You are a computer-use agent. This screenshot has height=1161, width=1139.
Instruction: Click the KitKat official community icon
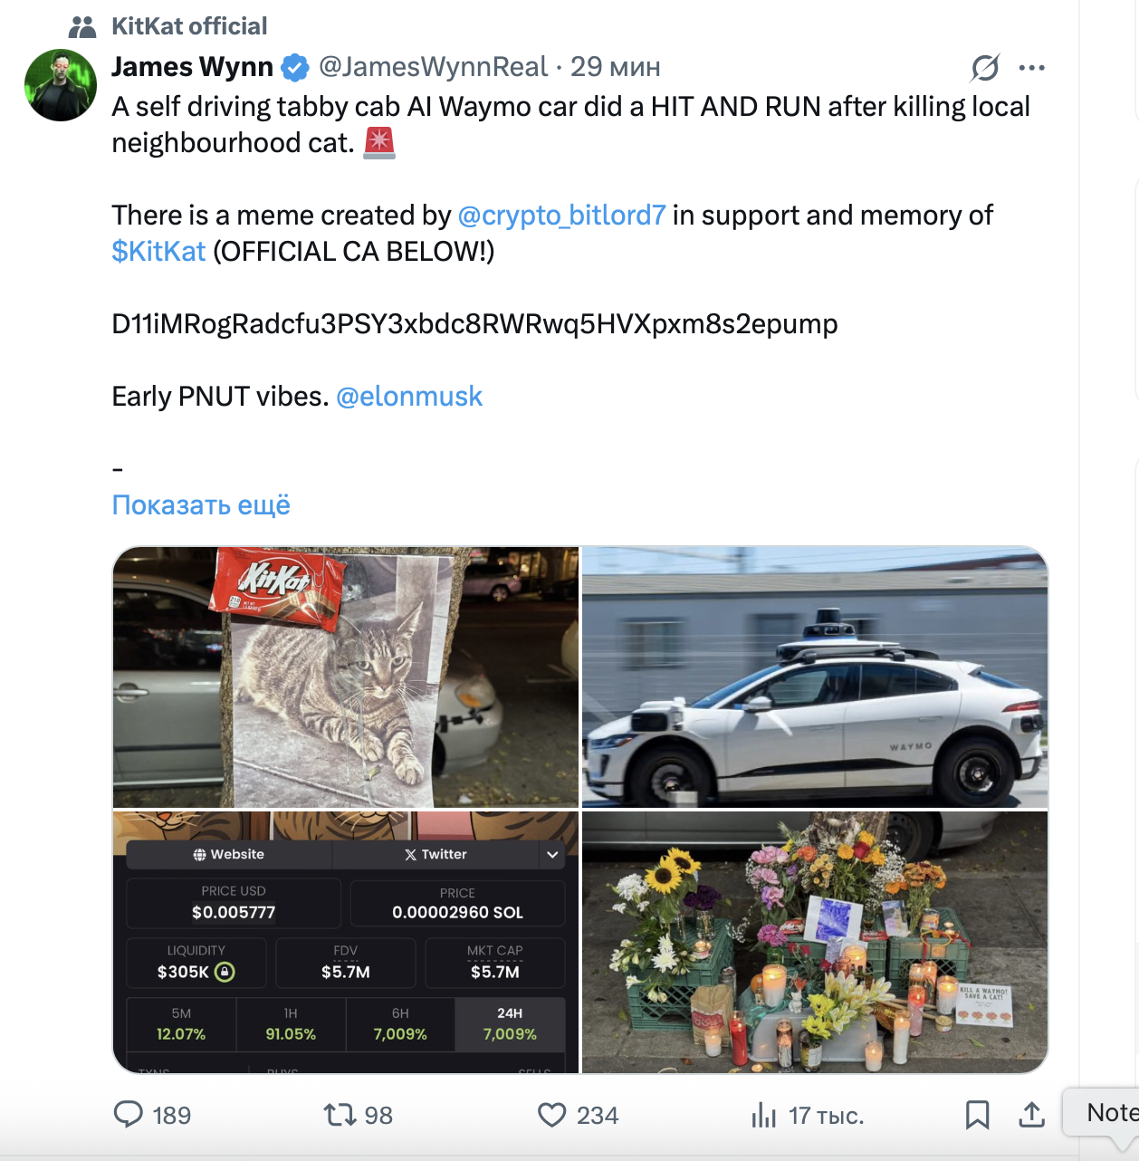point(82,27)
